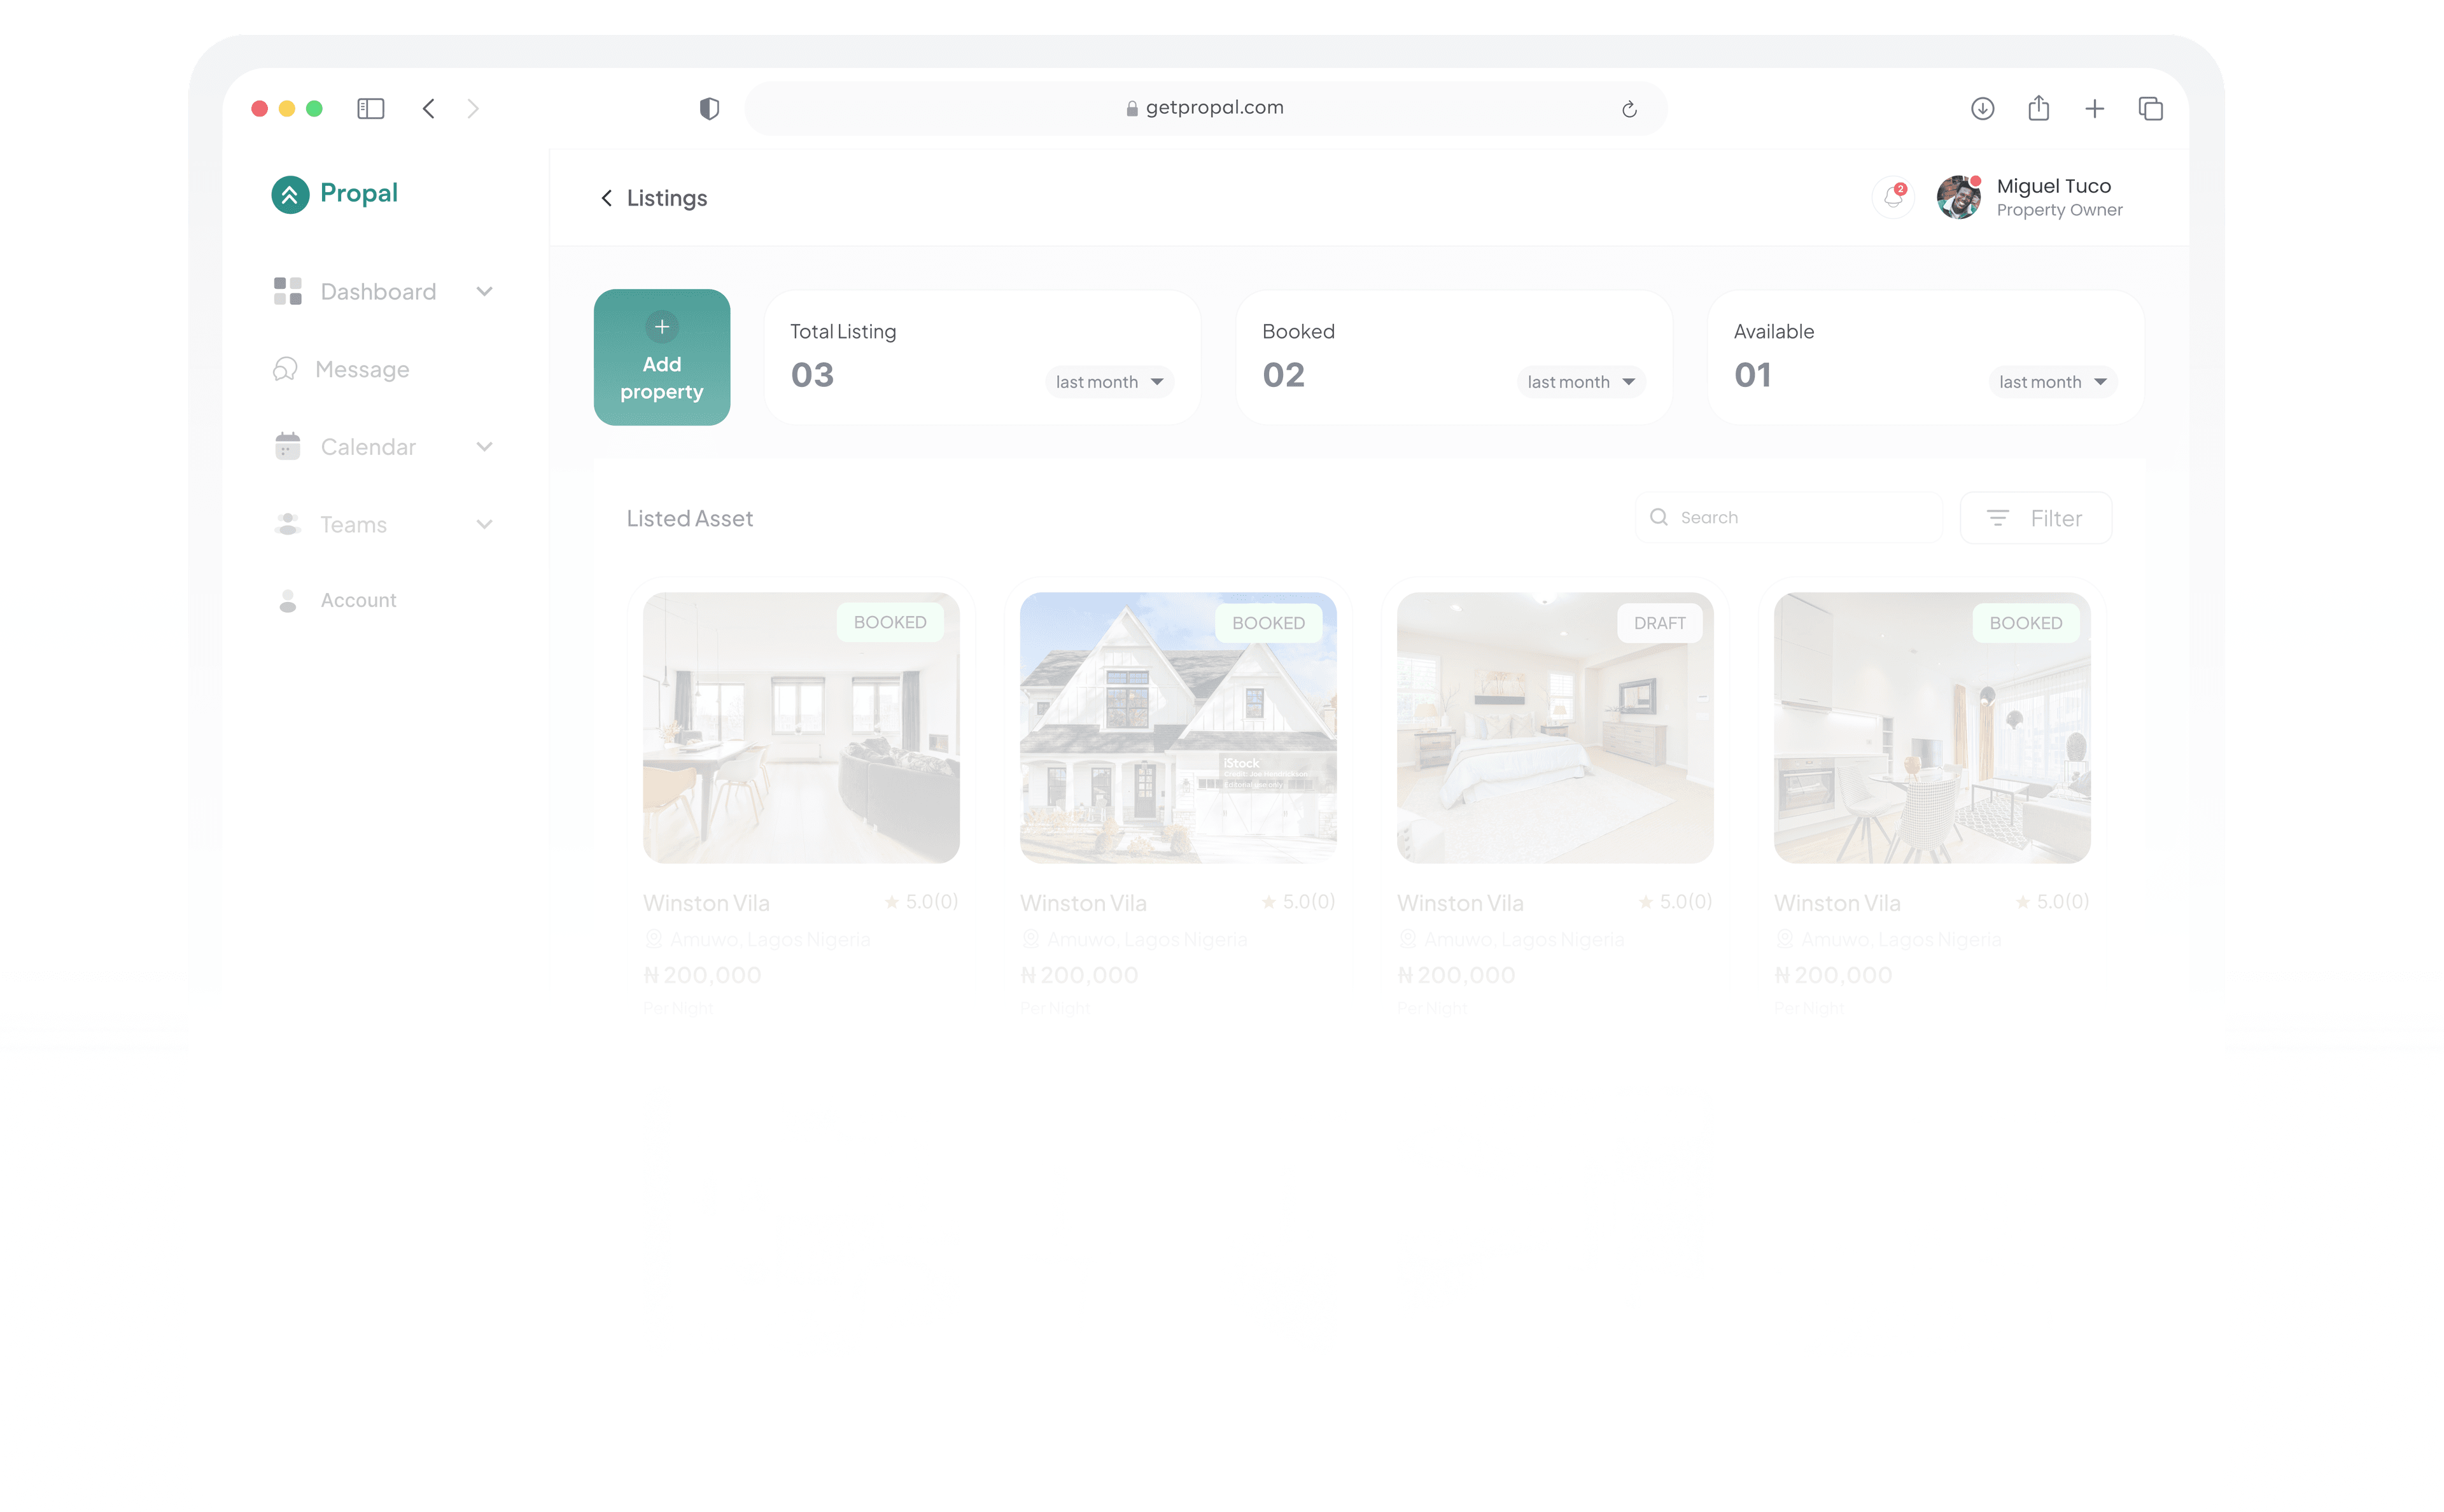Click the getpropal.com address bar
This screenshot has width=2444, height=1512.
(1206, 108)
